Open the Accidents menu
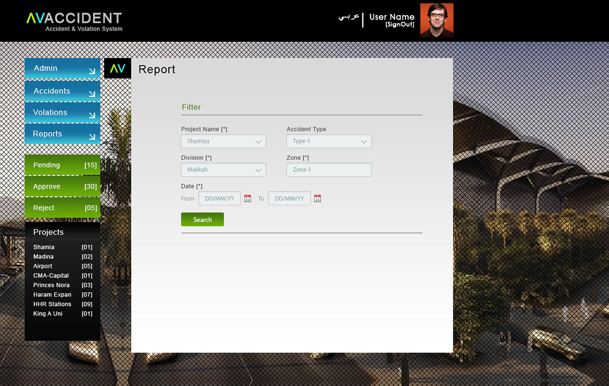The width and height of the screenshot is (609, 386). (62, 91)
